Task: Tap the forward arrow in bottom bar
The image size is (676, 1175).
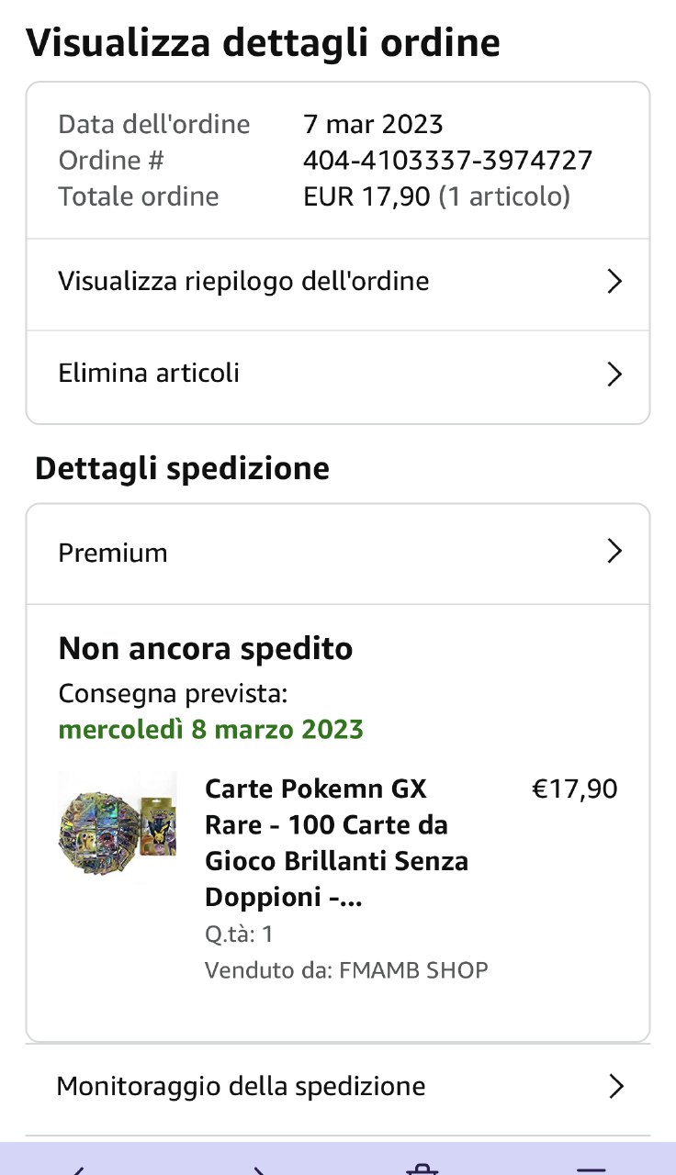Action: tap(260, 1169)
